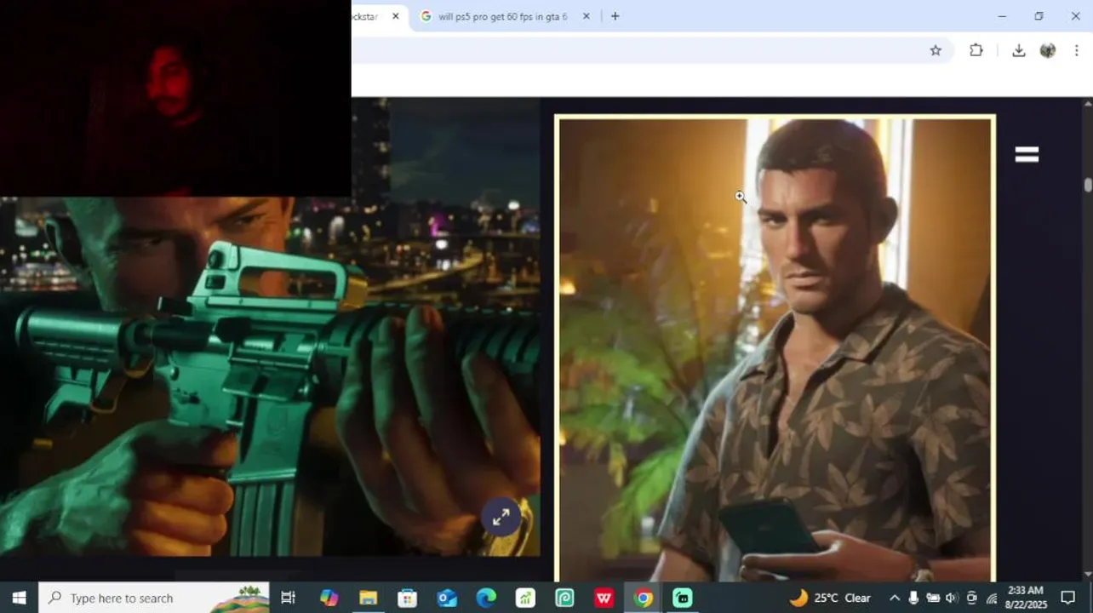Launch Copilot from the taskbar
1093x613 pixels.
pyautogui.click(x=329, y=598)
